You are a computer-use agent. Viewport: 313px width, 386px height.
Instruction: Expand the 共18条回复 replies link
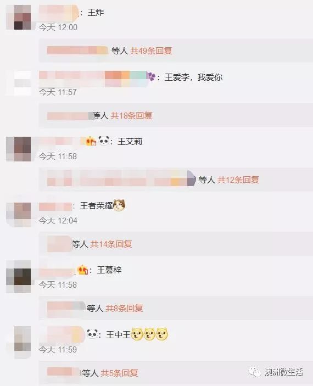131,115
